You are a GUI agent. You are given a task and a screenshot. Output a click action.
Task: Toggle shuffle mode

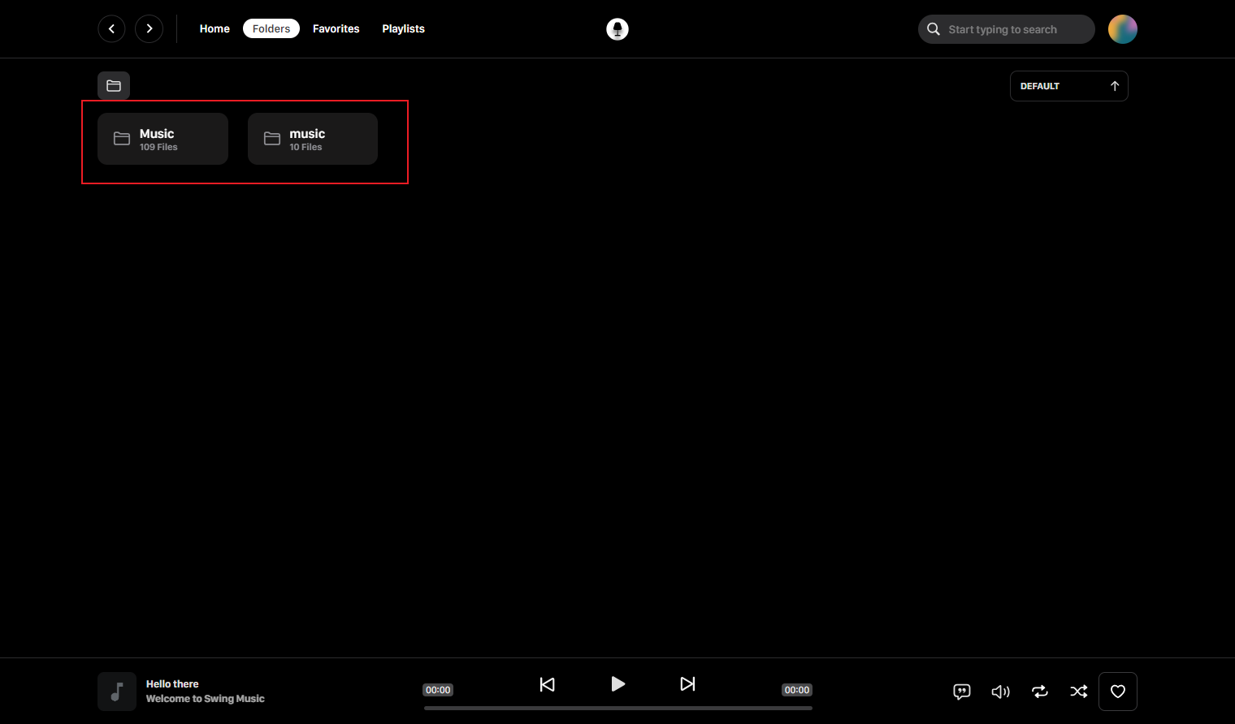[1079, 692]
